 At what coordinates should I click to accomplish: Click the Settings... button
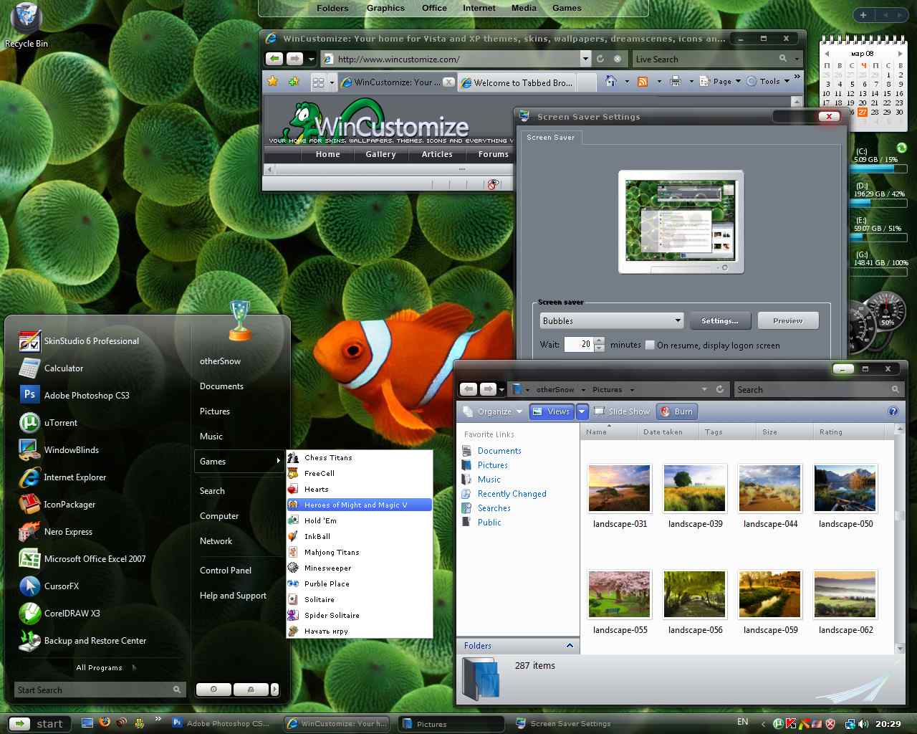tap(719, 320)
